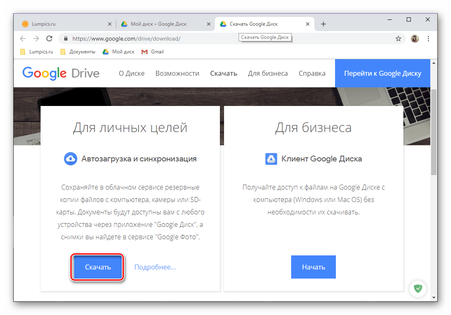Image resolution: width=451 pixels, height=315 pixels.
Task: Click the Клиент Google Диска icon
Action: pyautogui.click(x=271, y=159)
